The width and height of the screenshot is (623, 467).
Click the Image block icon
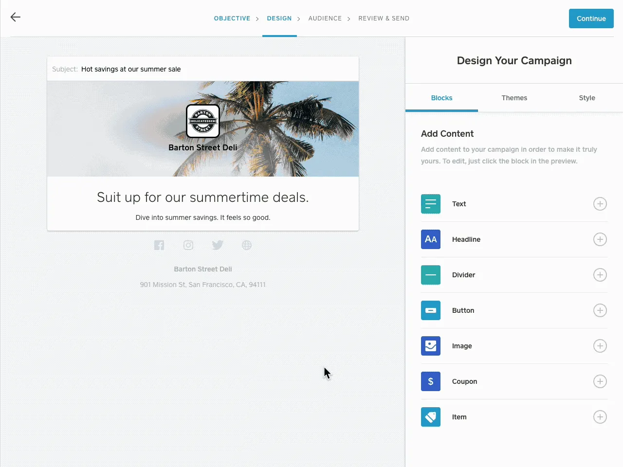coord(431,346)
